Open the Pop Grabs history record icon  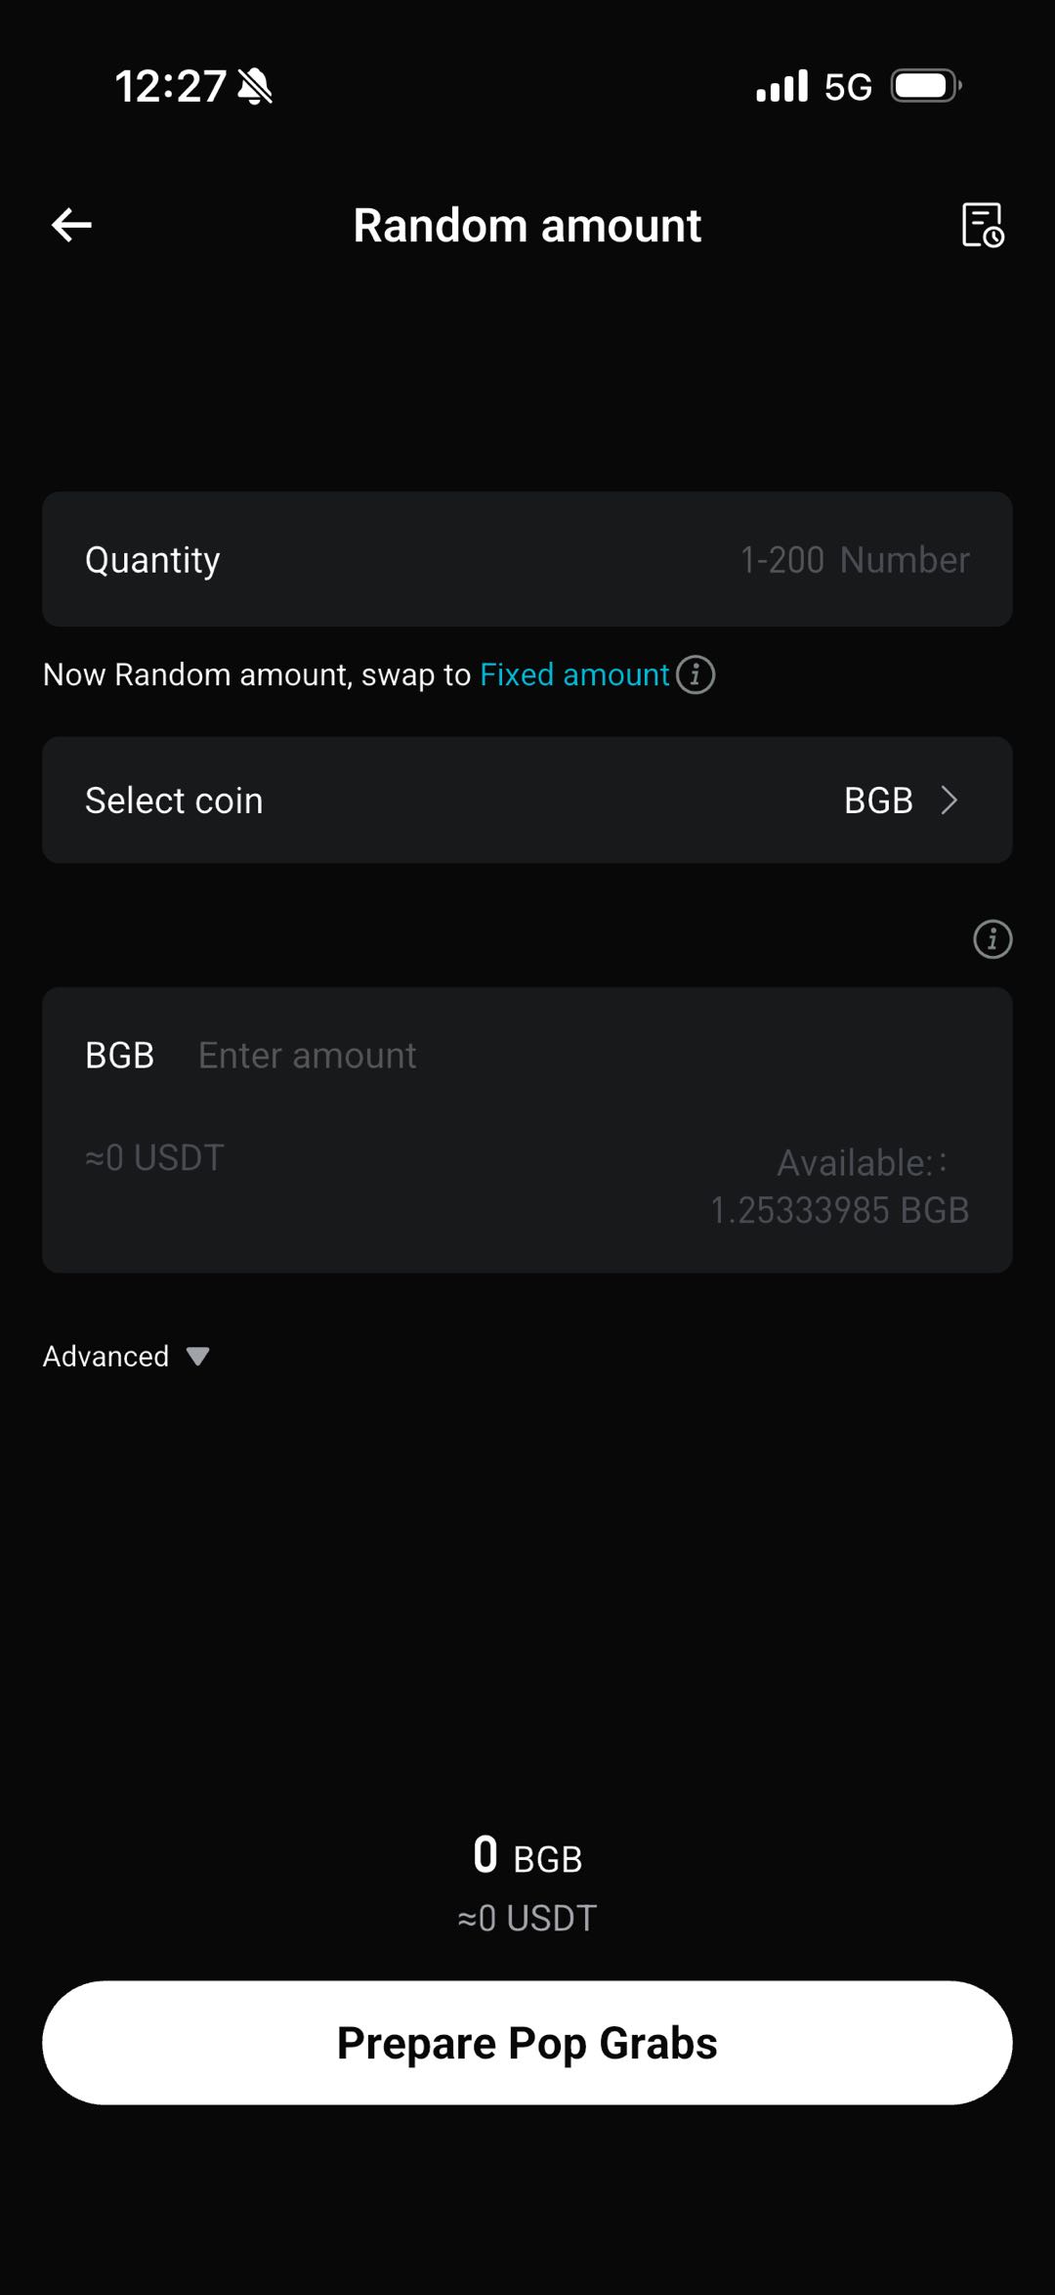982,225
